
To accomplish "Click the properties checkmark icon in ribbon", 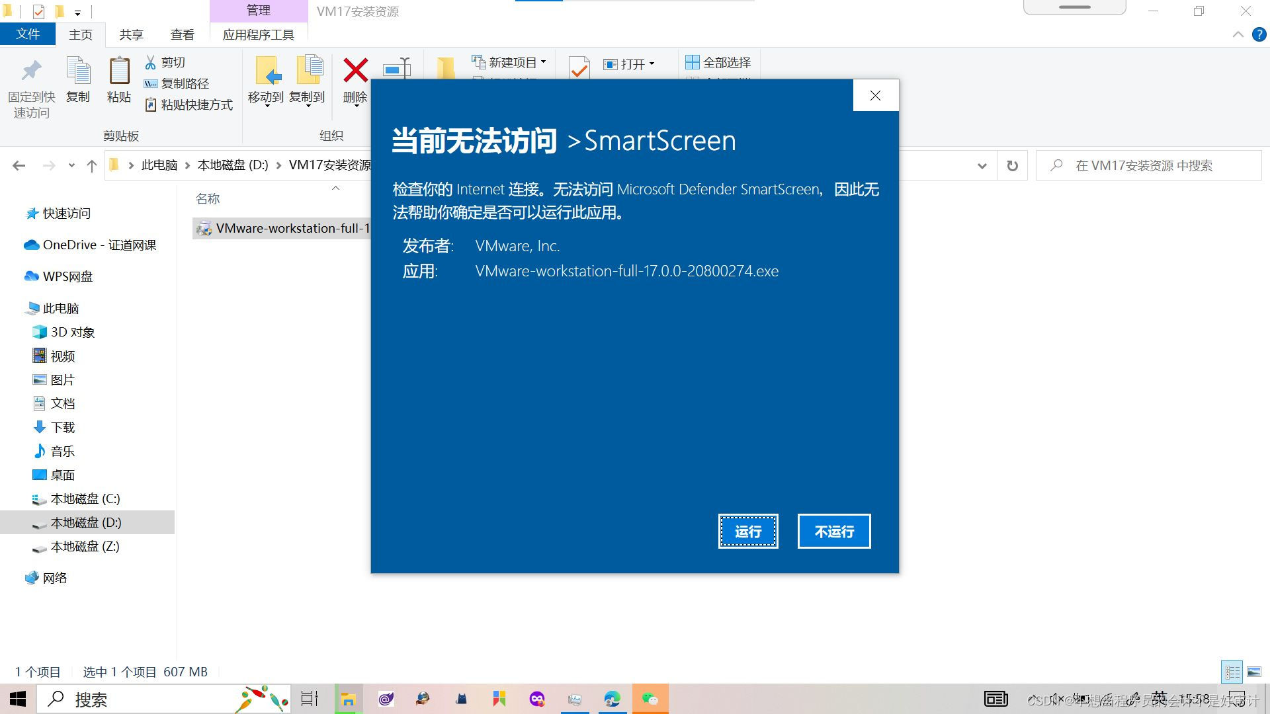I will coord(579,67).
